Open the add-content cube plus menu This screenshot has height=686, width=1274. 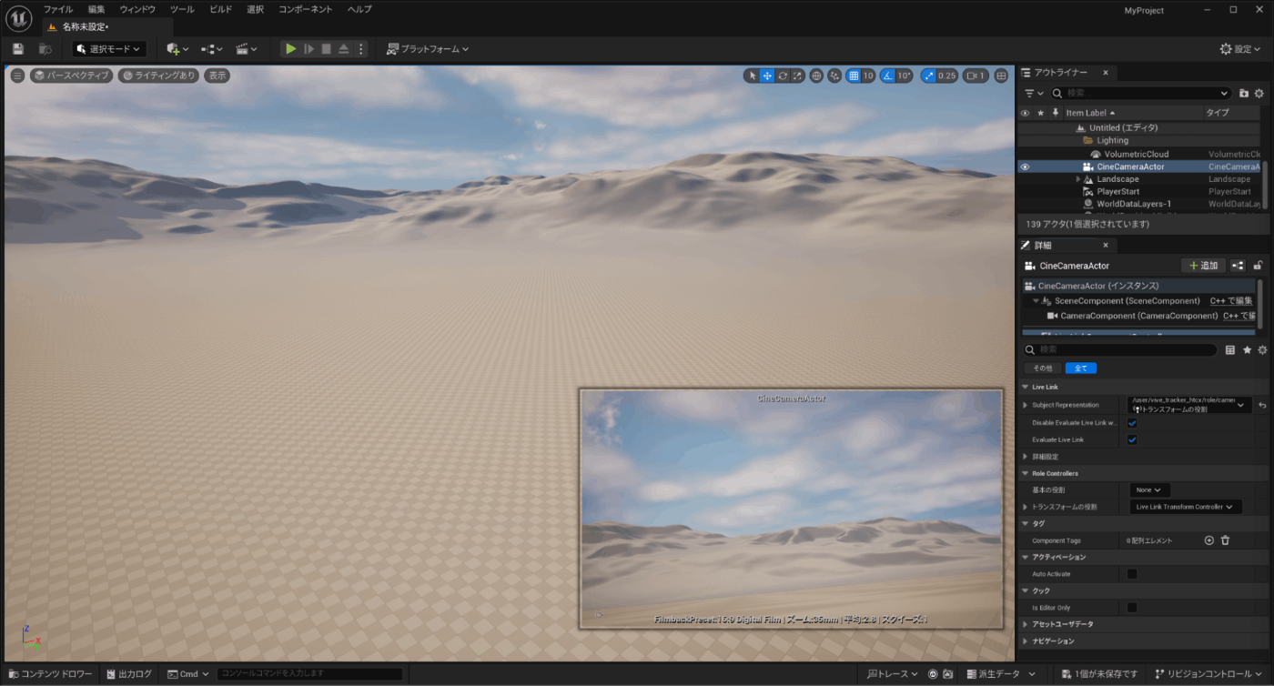[177, 49]
